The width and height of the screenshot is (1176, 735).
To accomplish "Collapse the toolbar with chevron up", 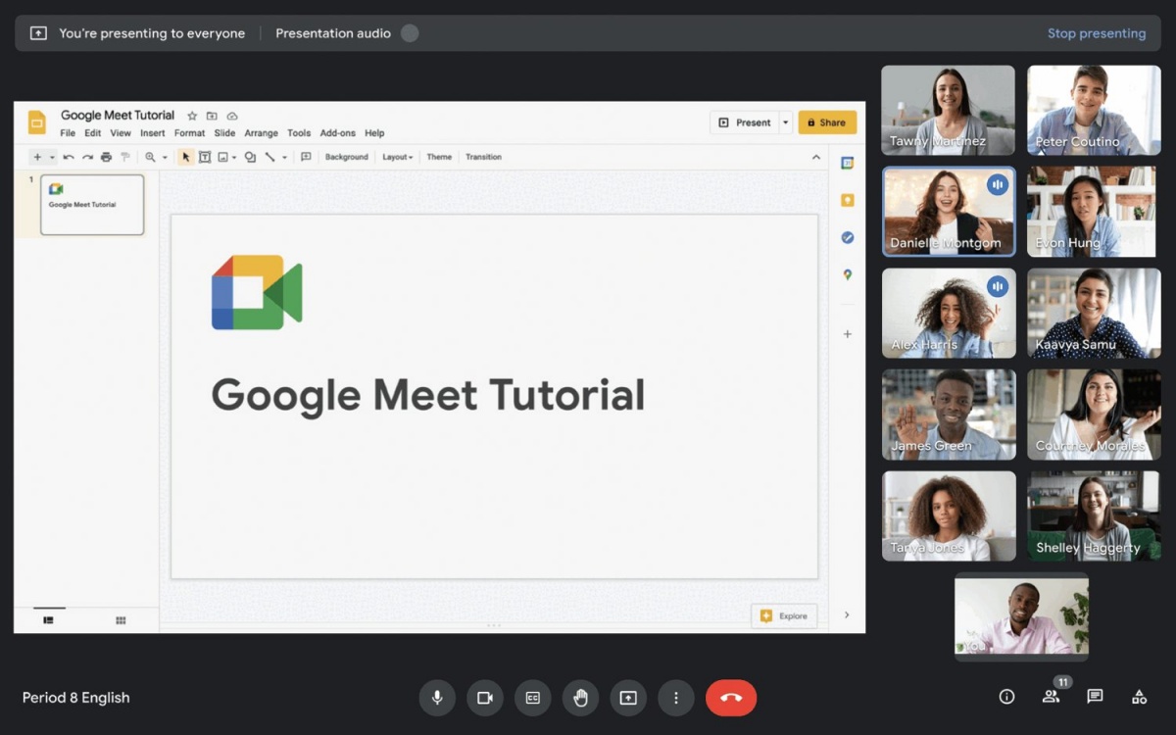I will [816, 157].
